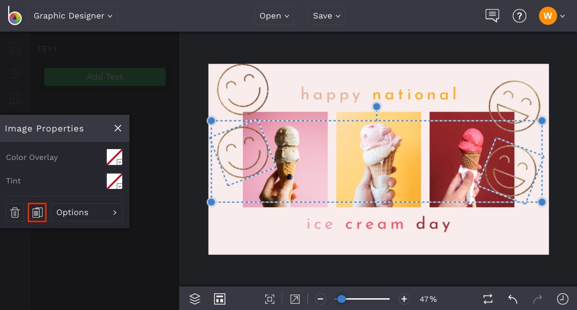Expand the Graphic Designer mode dropdown
The width and height of the screenshot is (577, 310).
(x=73, y=15)
